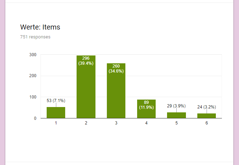The image size is (239, 165).
Task: Click the bar for value 1
Action: click(56, 112)
